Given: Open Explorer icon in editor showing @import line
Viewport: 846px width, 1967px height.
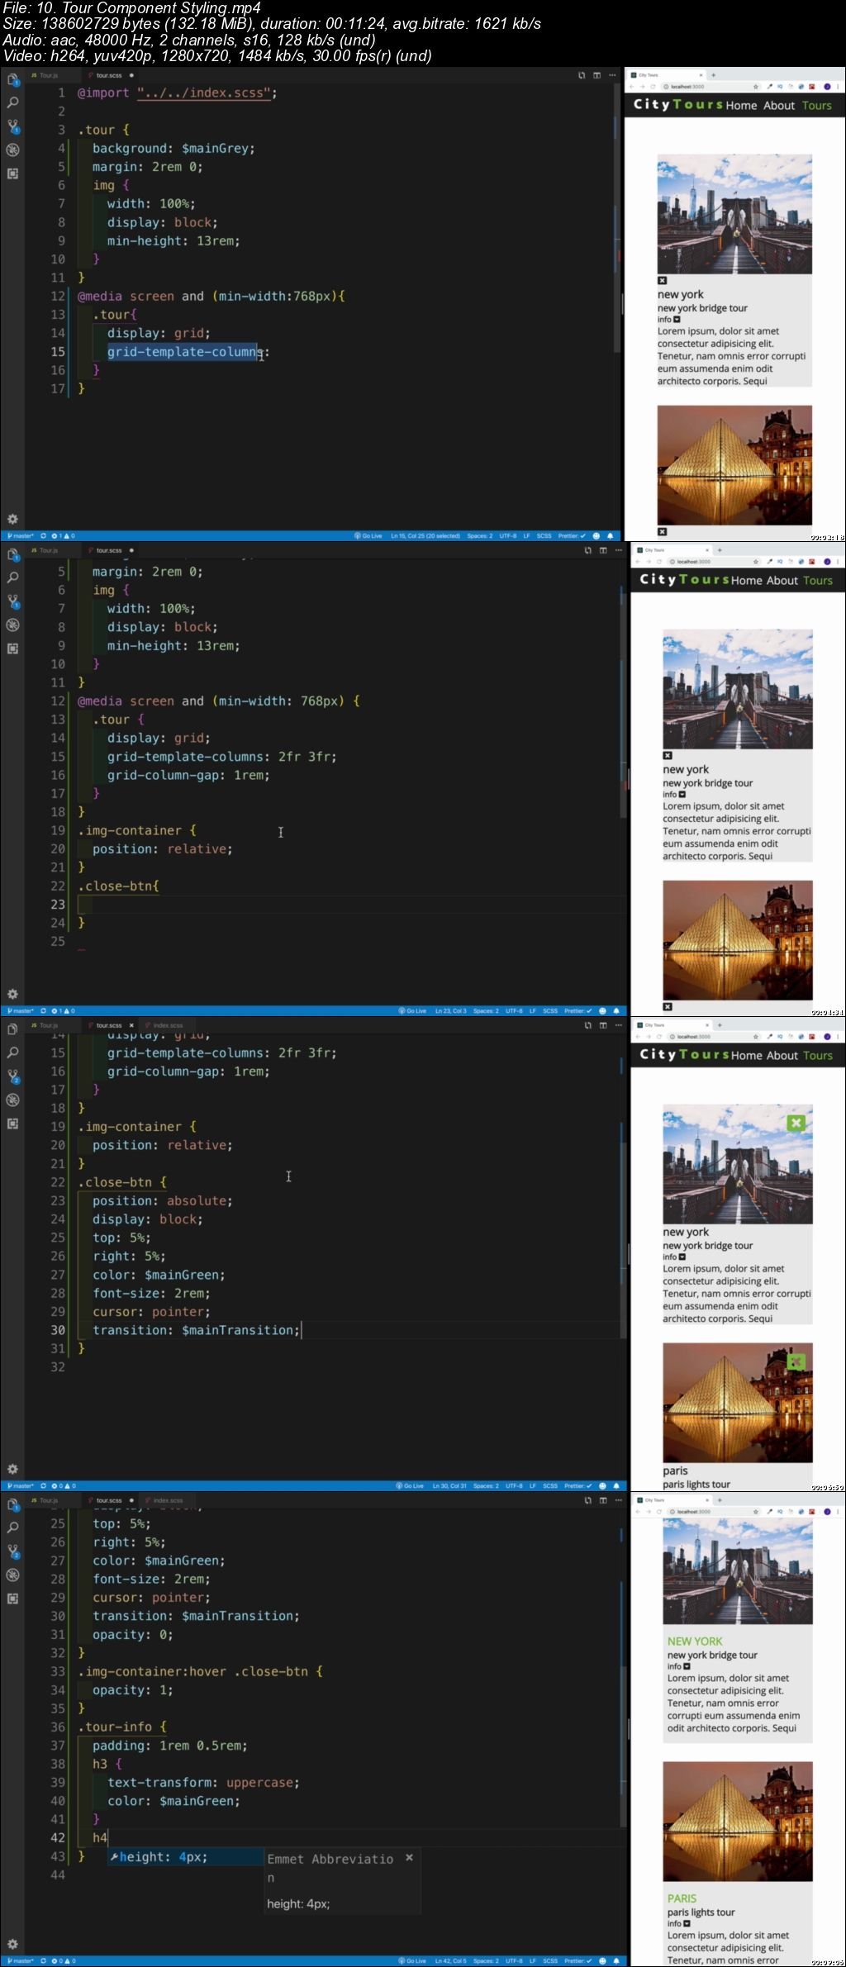Looking at the screenshot, I should click(12, 80).
